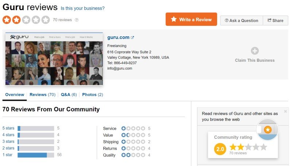Click the gold stars in Community rating card
The width and height of the screenshot is (292, 166).
pos(248,147)
